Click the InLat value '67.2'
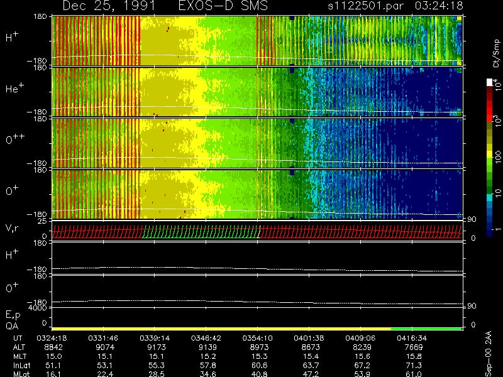The height and width of the screenshot is (377, 503). 362,365
